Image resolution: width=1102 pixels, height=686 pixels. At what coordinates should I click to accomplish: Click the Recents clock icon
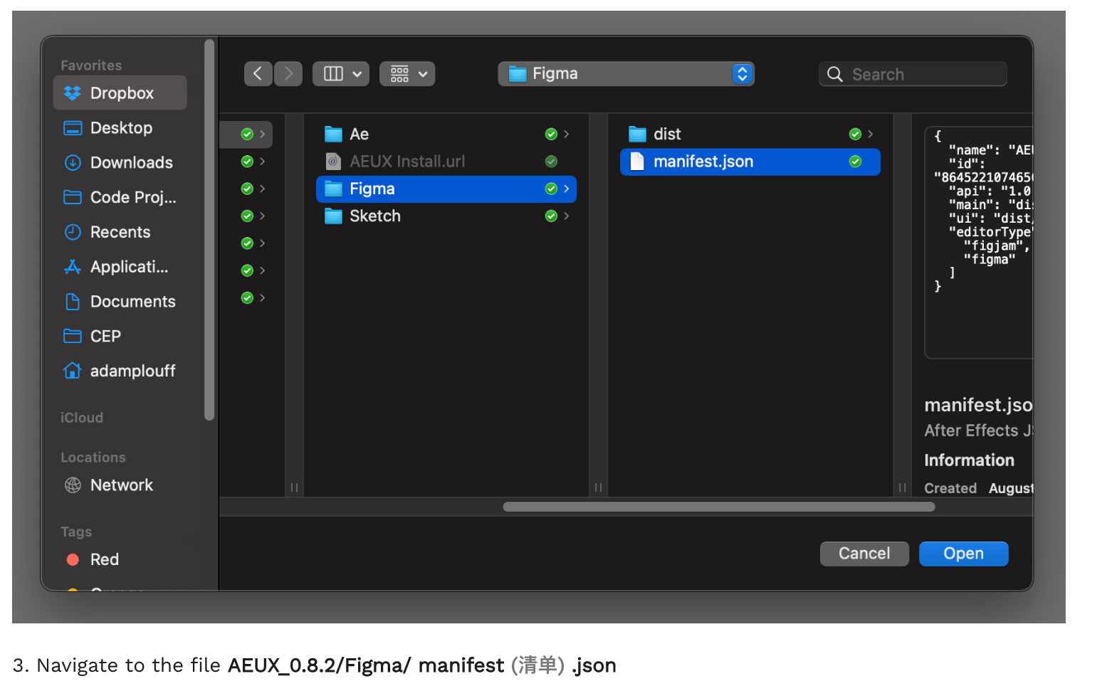73,232
